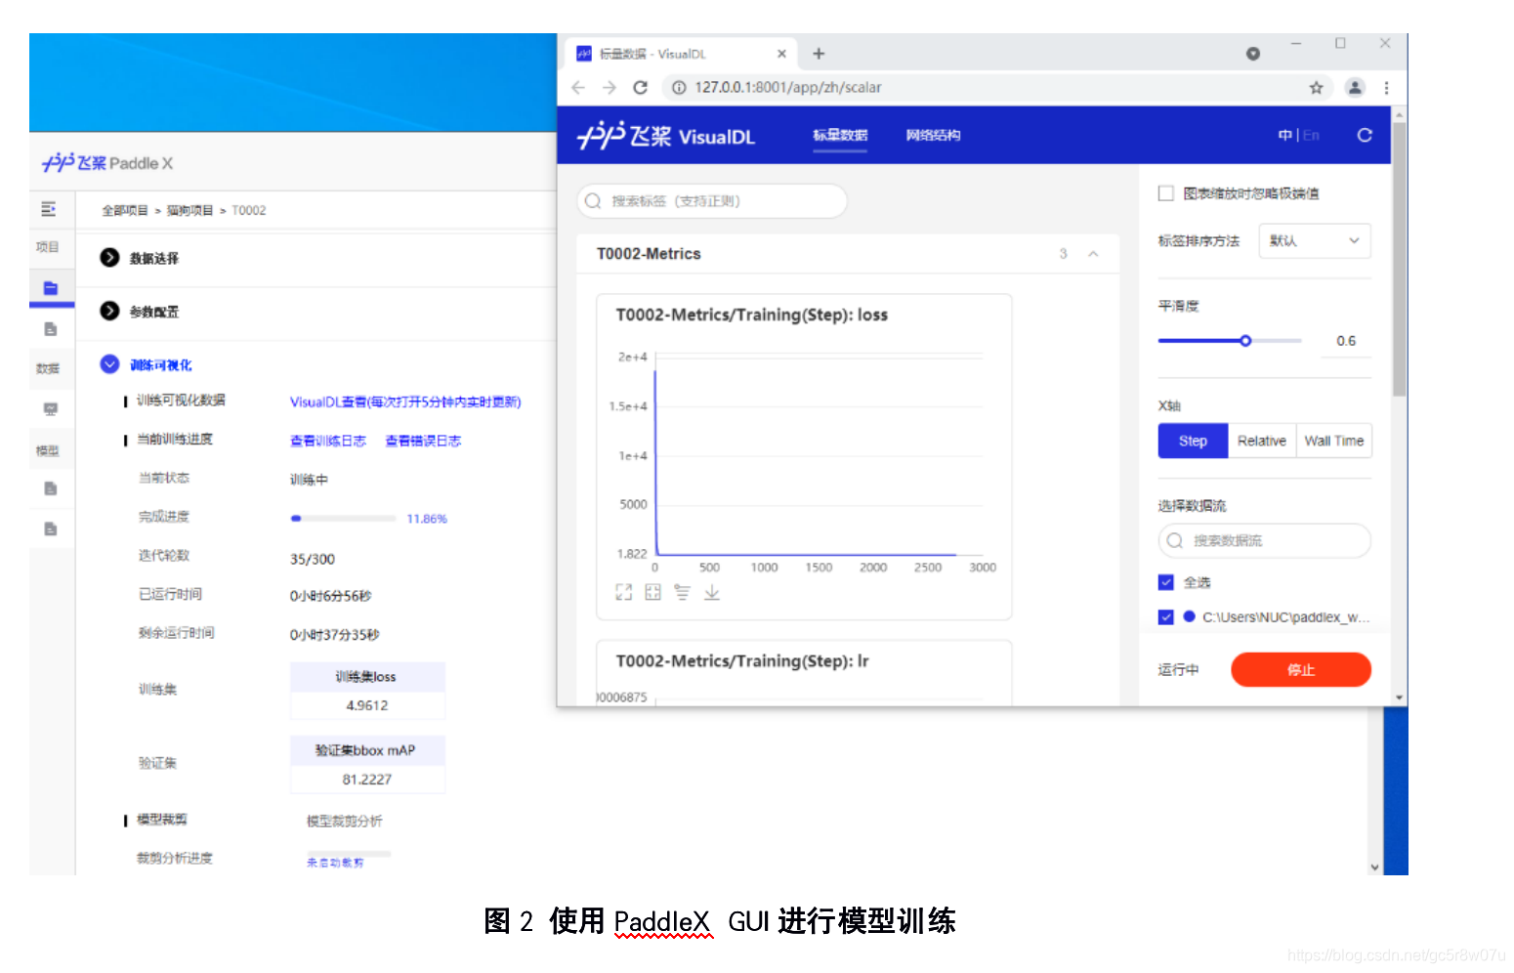Click the browser forward arrow
1514x973 pixels.
[x=610, y=87]
